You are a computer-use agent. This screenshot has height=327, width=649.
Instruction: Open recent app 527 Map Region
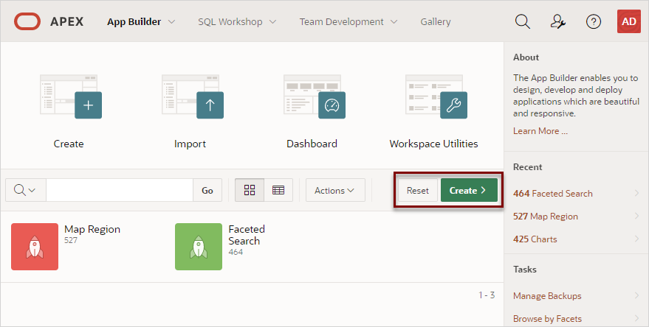pyautogui.click(x=546, y=217)
